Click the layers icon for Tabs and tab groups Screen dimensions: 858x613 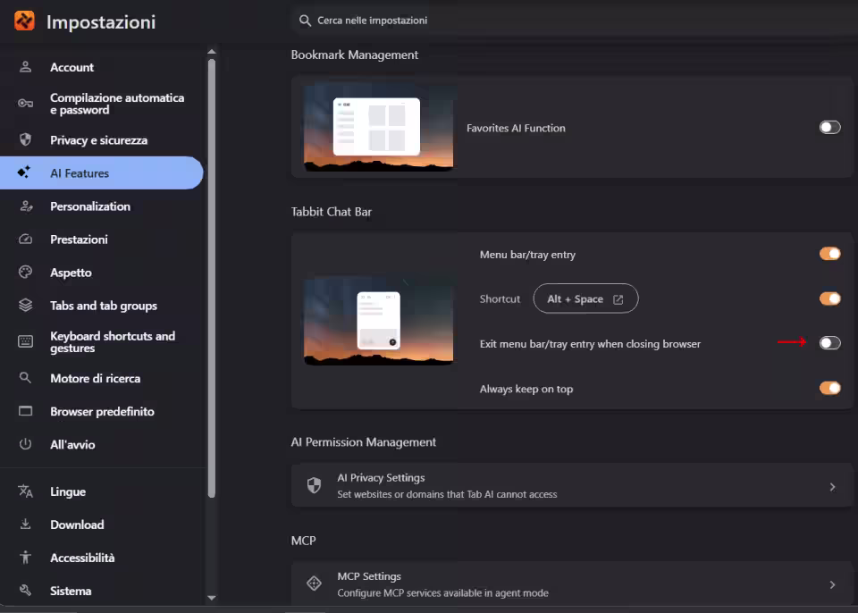[25, 305]
